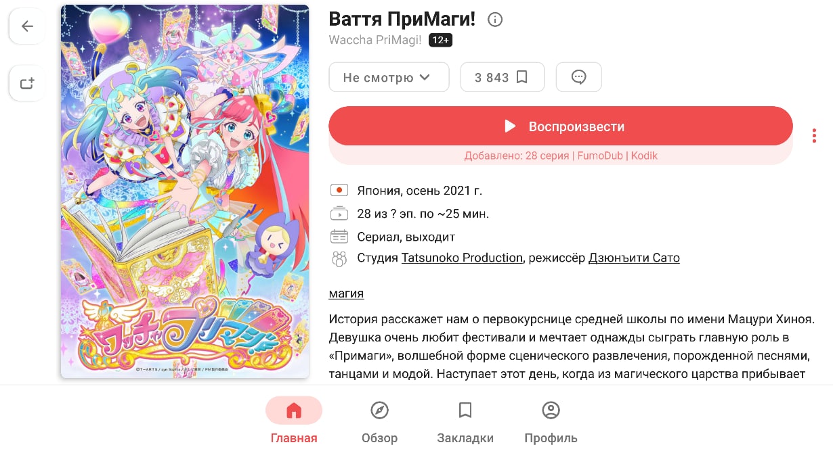Click the 12+ age rating badge
This screenshot has height=451, width=833.
point(440,41)
